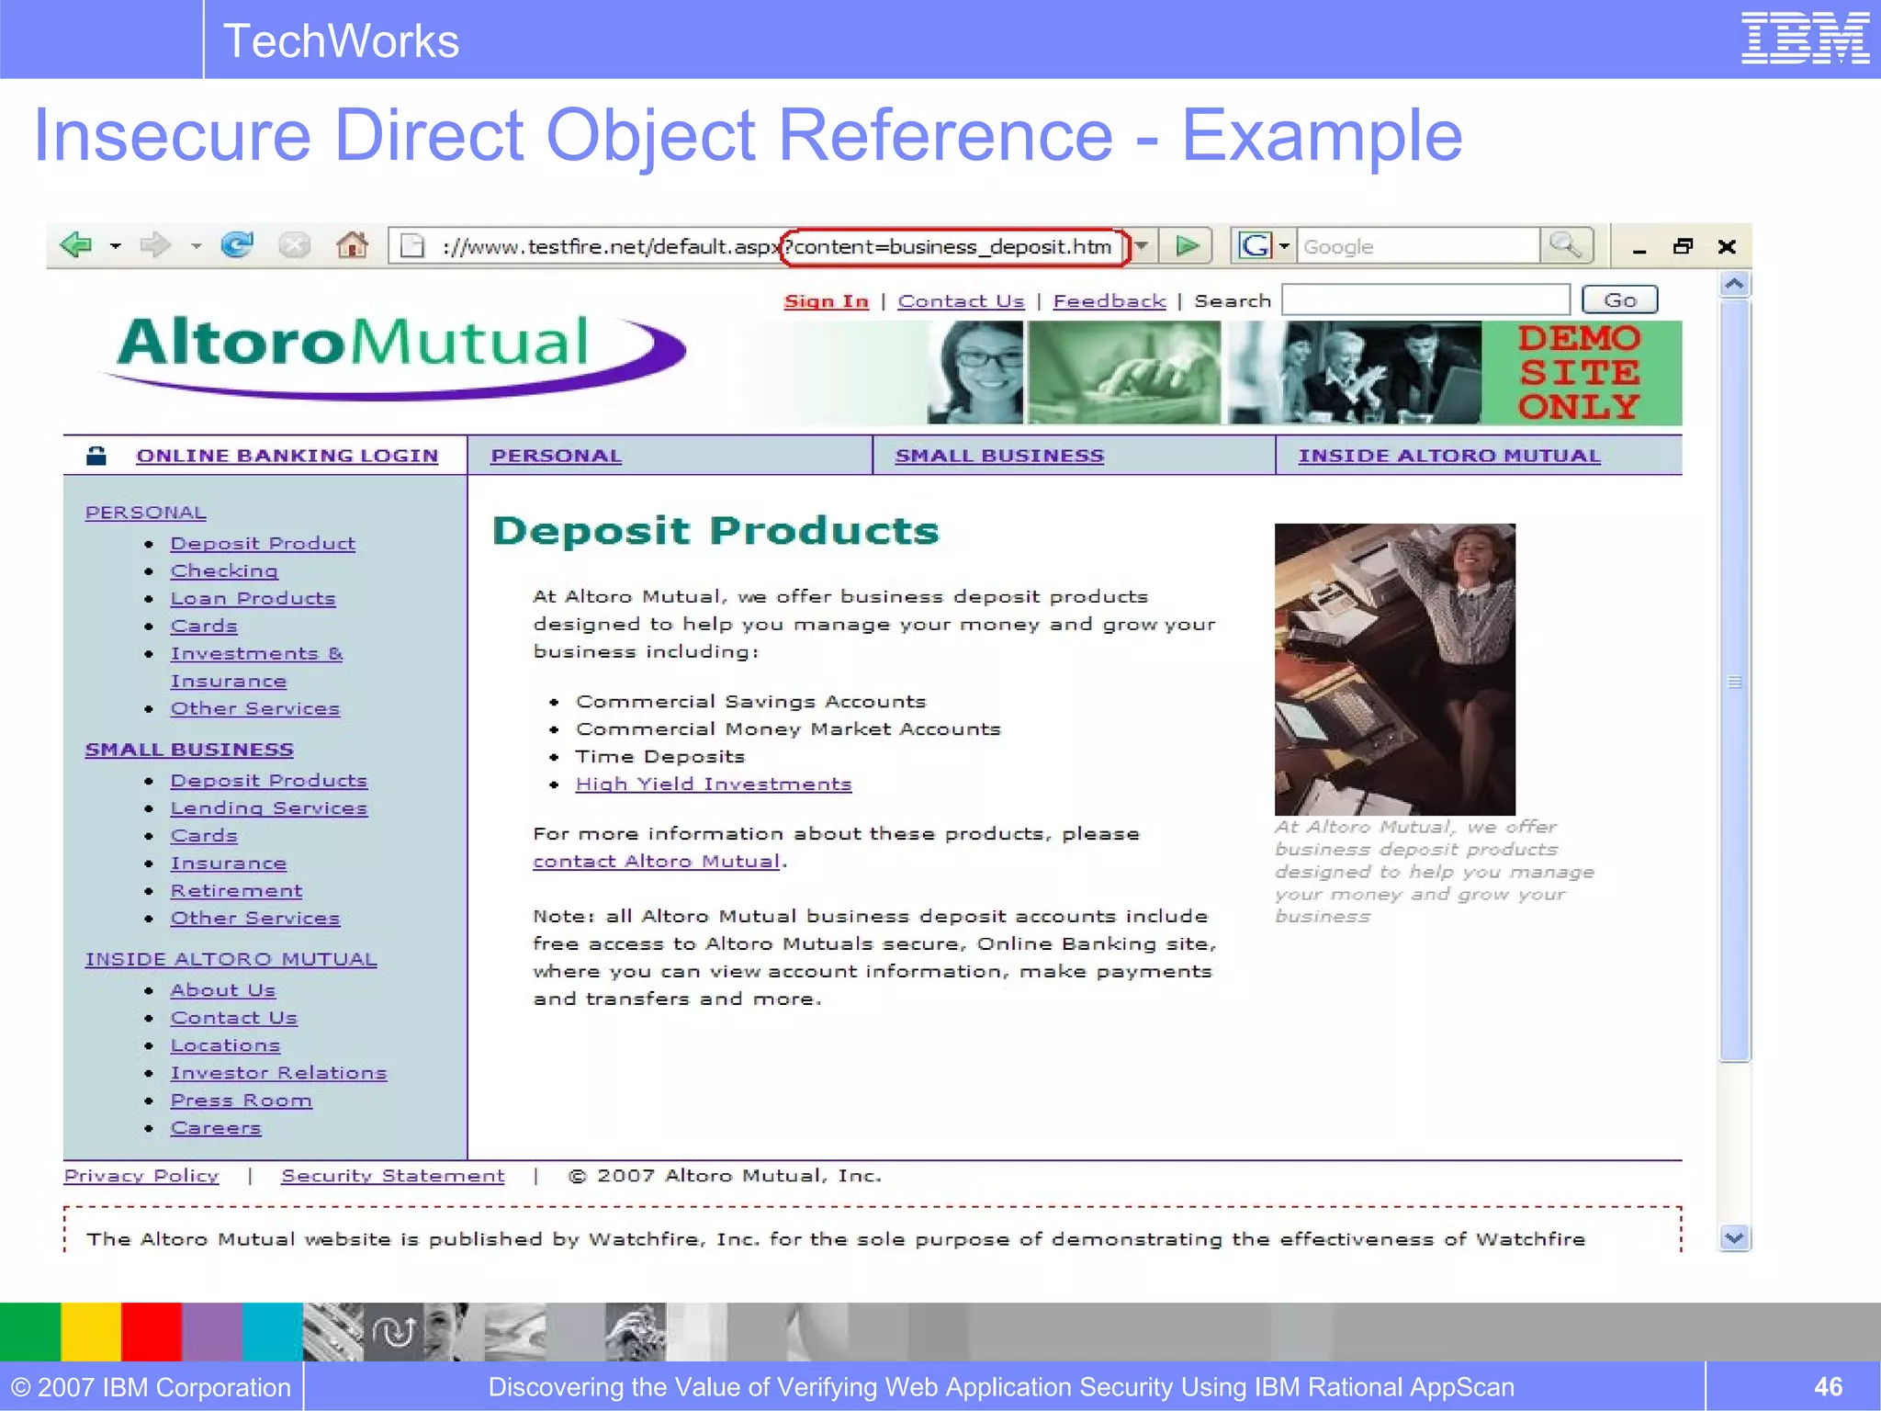1881x1411 pixels.
Task: Click the page icon in the address bar
Action: tap(412, 246)
